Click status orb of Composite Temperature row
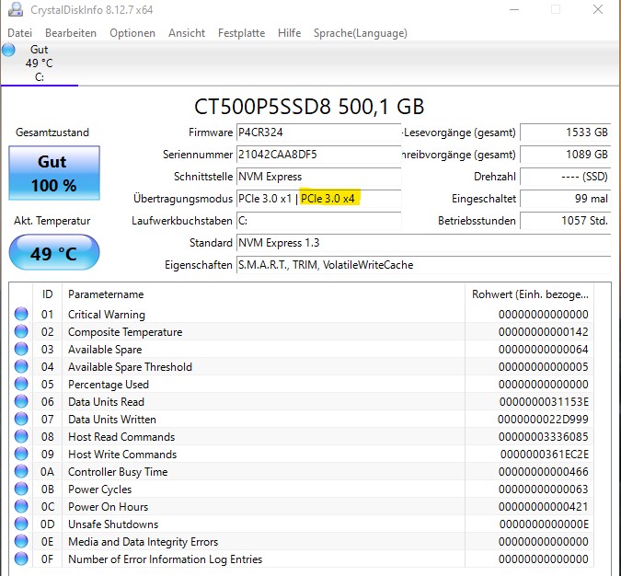Viewport: 621px width, 576px height. (21, 331)
